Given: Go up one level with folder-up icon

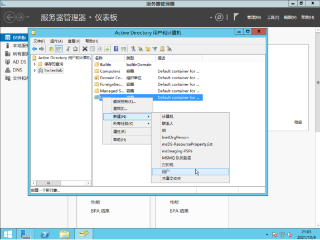Looking at the screenshot, I should click(x=51, y=49).
